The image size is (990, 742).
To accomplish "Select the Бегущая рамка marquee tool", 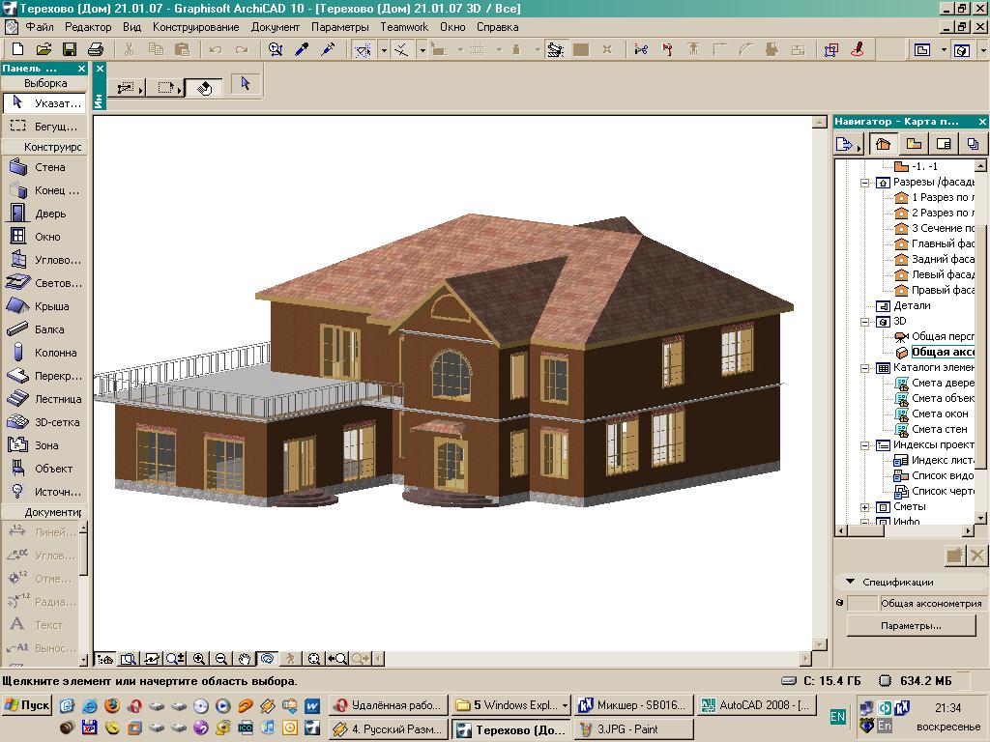I will (x=43, y=127).
